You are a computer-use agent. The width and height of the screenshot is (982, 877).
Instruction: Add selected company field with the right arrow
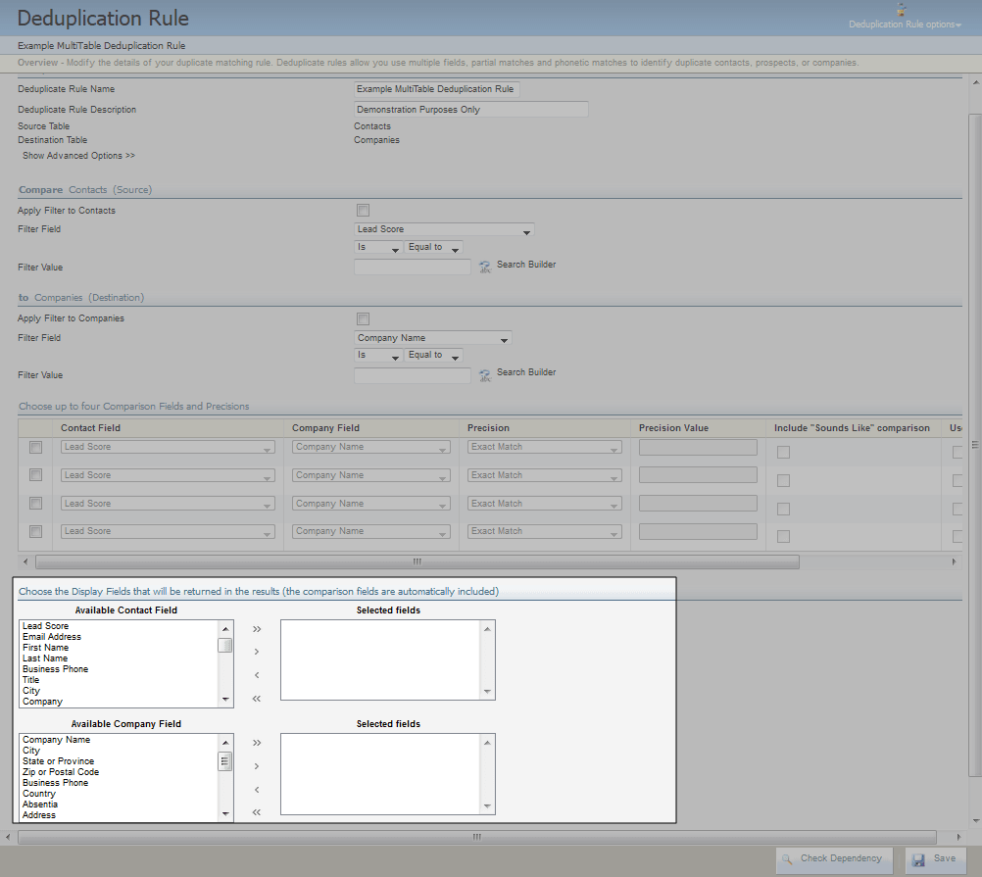click(x=257, y=766)
